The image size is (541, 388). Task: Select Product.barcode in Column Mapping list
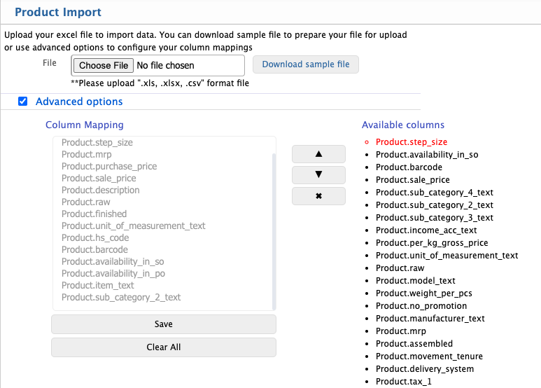[94, 249]
